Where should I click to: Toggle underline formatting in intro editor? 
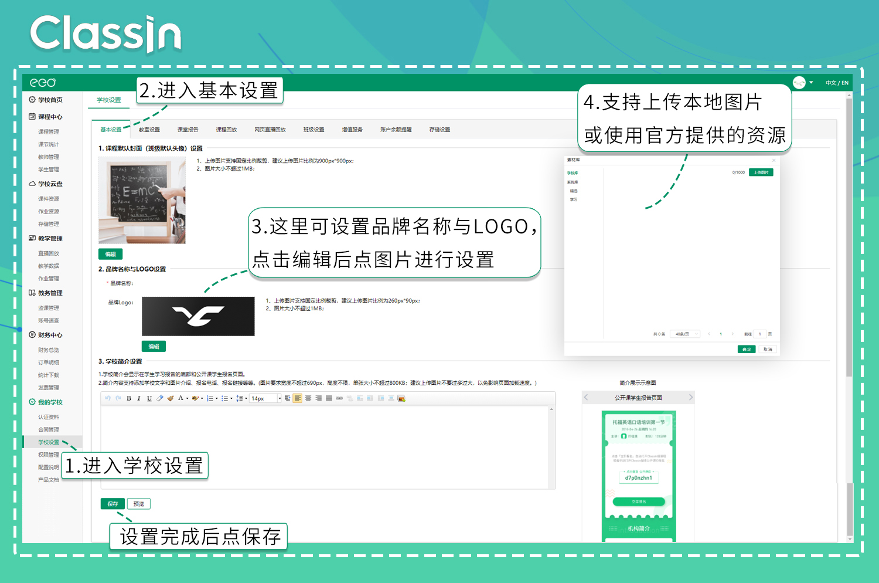(149, 398)
